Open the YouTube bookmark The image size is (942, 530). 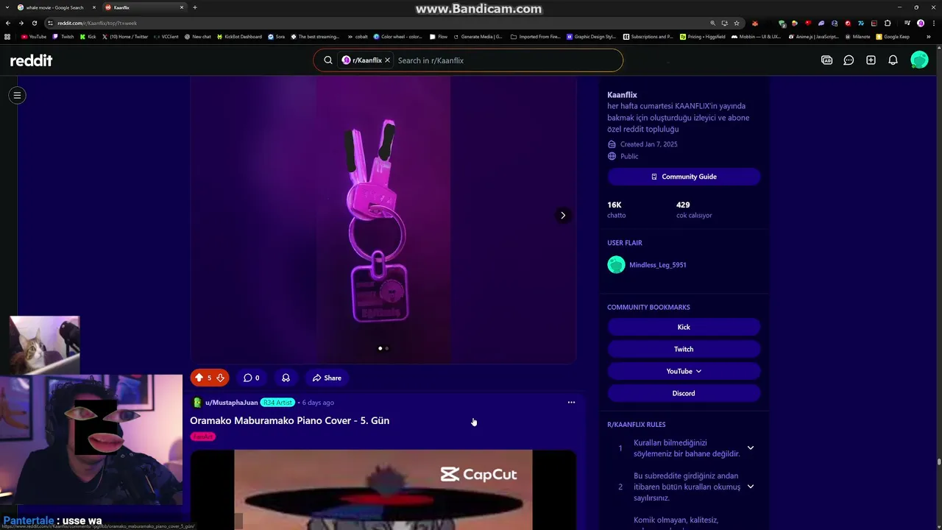coord(34,36)
